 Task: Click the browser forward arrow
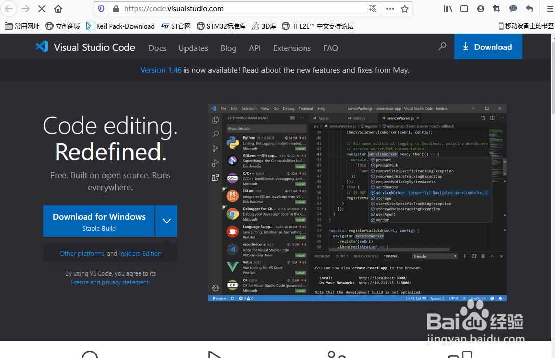tap(25, 9)
